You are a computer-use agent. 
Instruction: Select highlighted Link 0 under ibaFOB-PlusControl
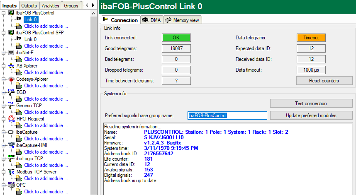click(31, 19)
